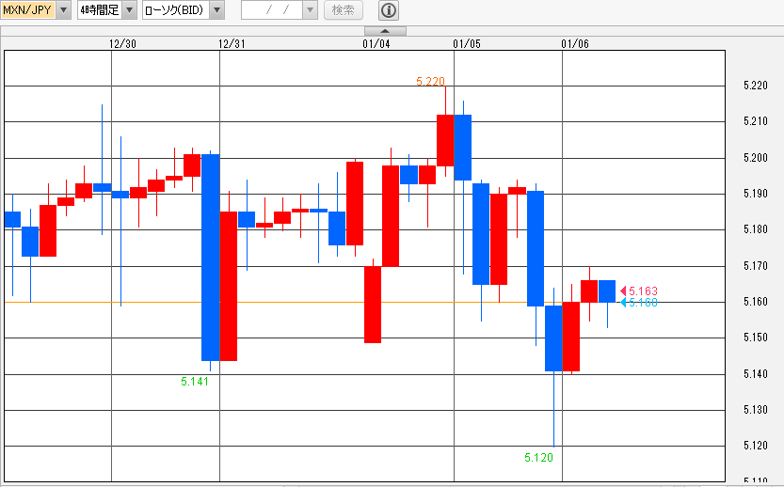Viewport: 784px width, 487px height.
Task: Click the 01/05 date axis label
Action: [467, 44]
